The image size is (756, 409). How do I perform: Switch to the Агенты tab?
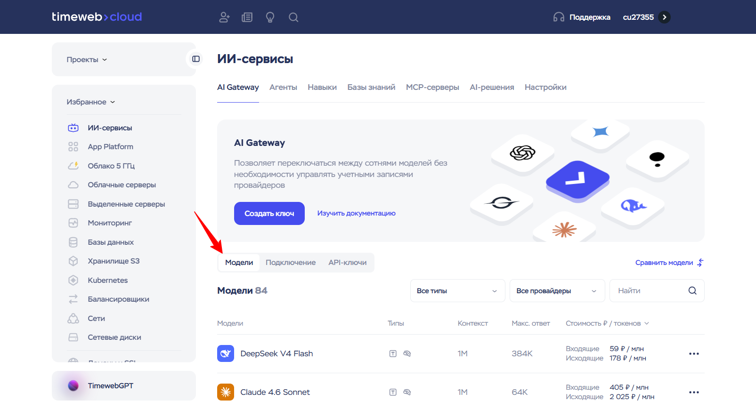point(283,87)
